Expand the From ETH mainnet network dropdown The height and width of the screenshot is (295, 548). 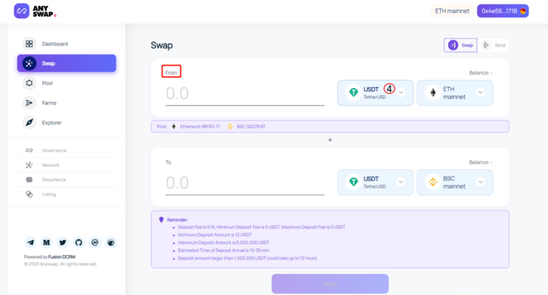pyautogui.click(x=455, y=93)
